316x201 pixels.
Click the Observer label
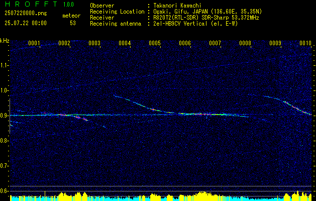[102, 6]
